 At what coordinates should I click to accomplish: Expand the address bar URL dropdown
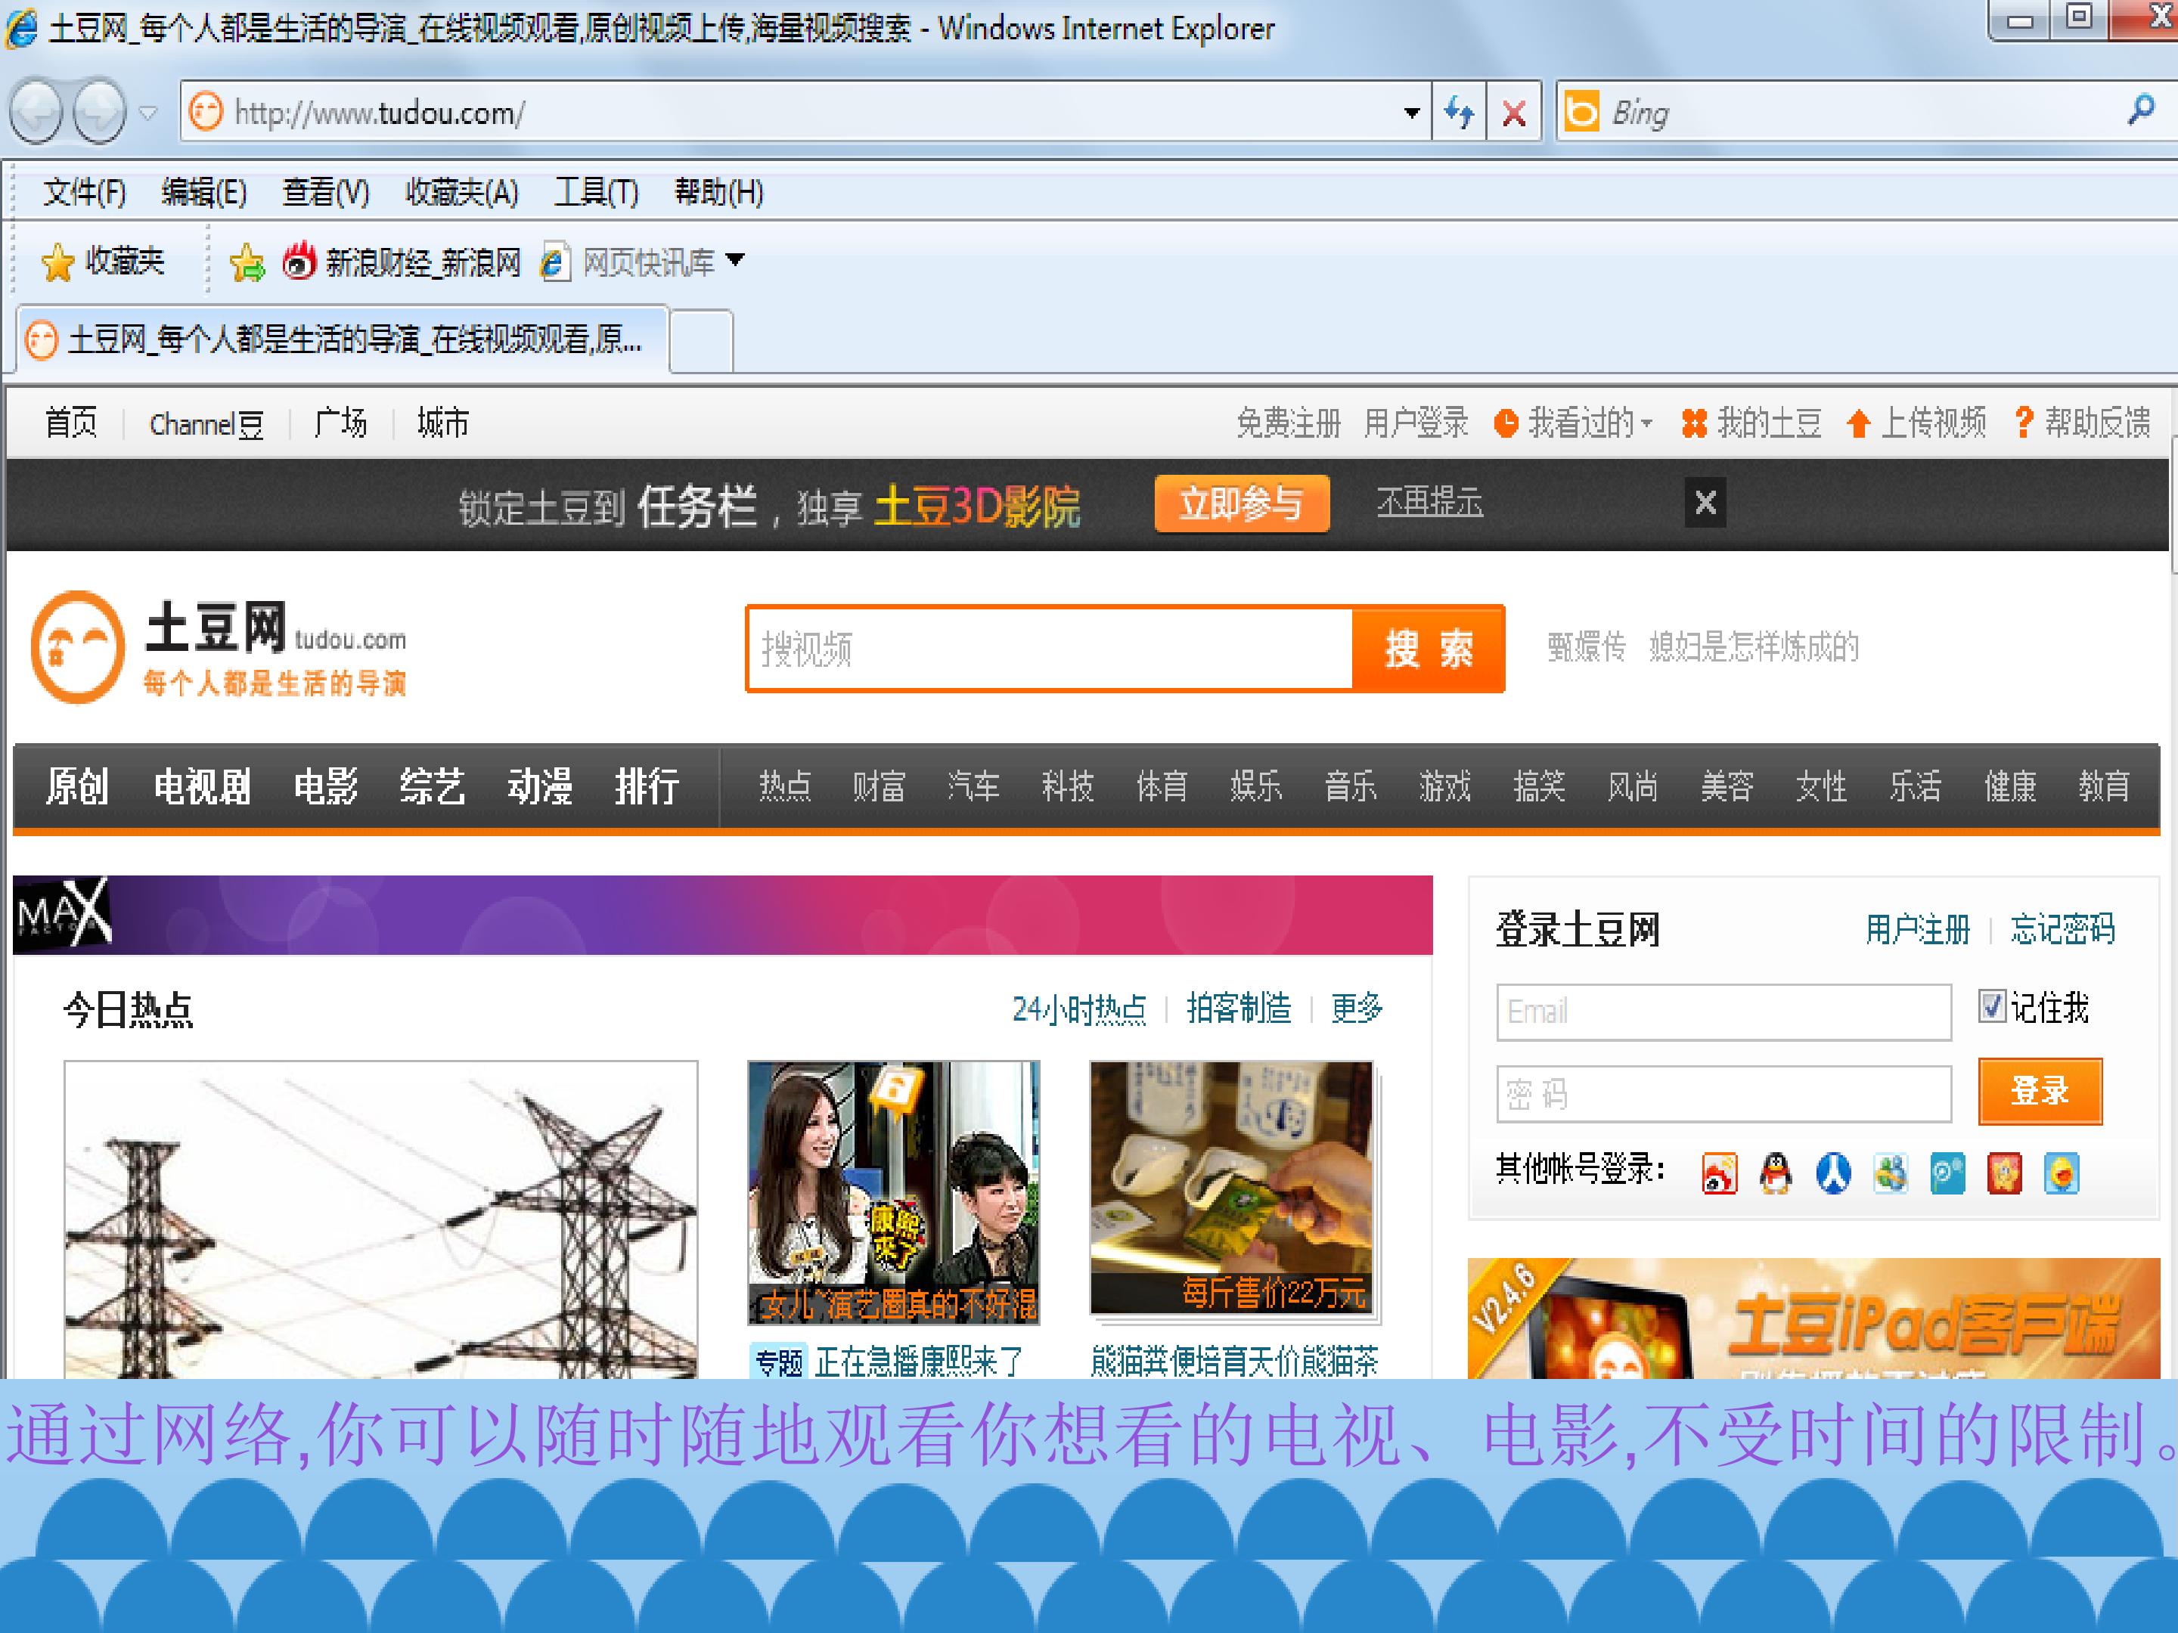point(1411,113)
